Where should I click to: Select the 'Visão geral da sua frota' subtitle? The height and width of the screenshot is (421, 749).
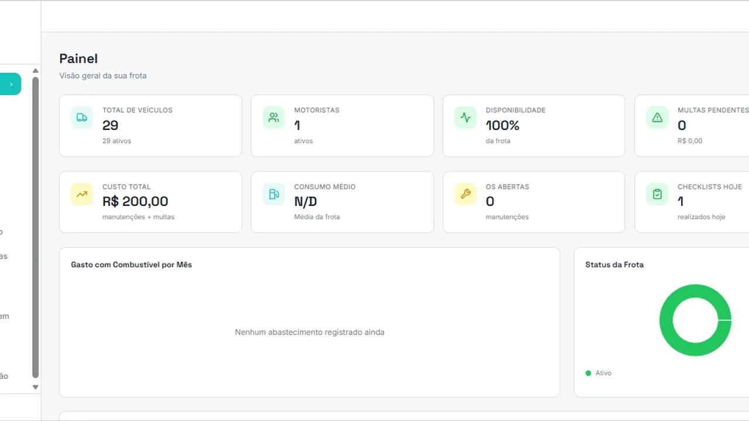(x=103, y=75)
